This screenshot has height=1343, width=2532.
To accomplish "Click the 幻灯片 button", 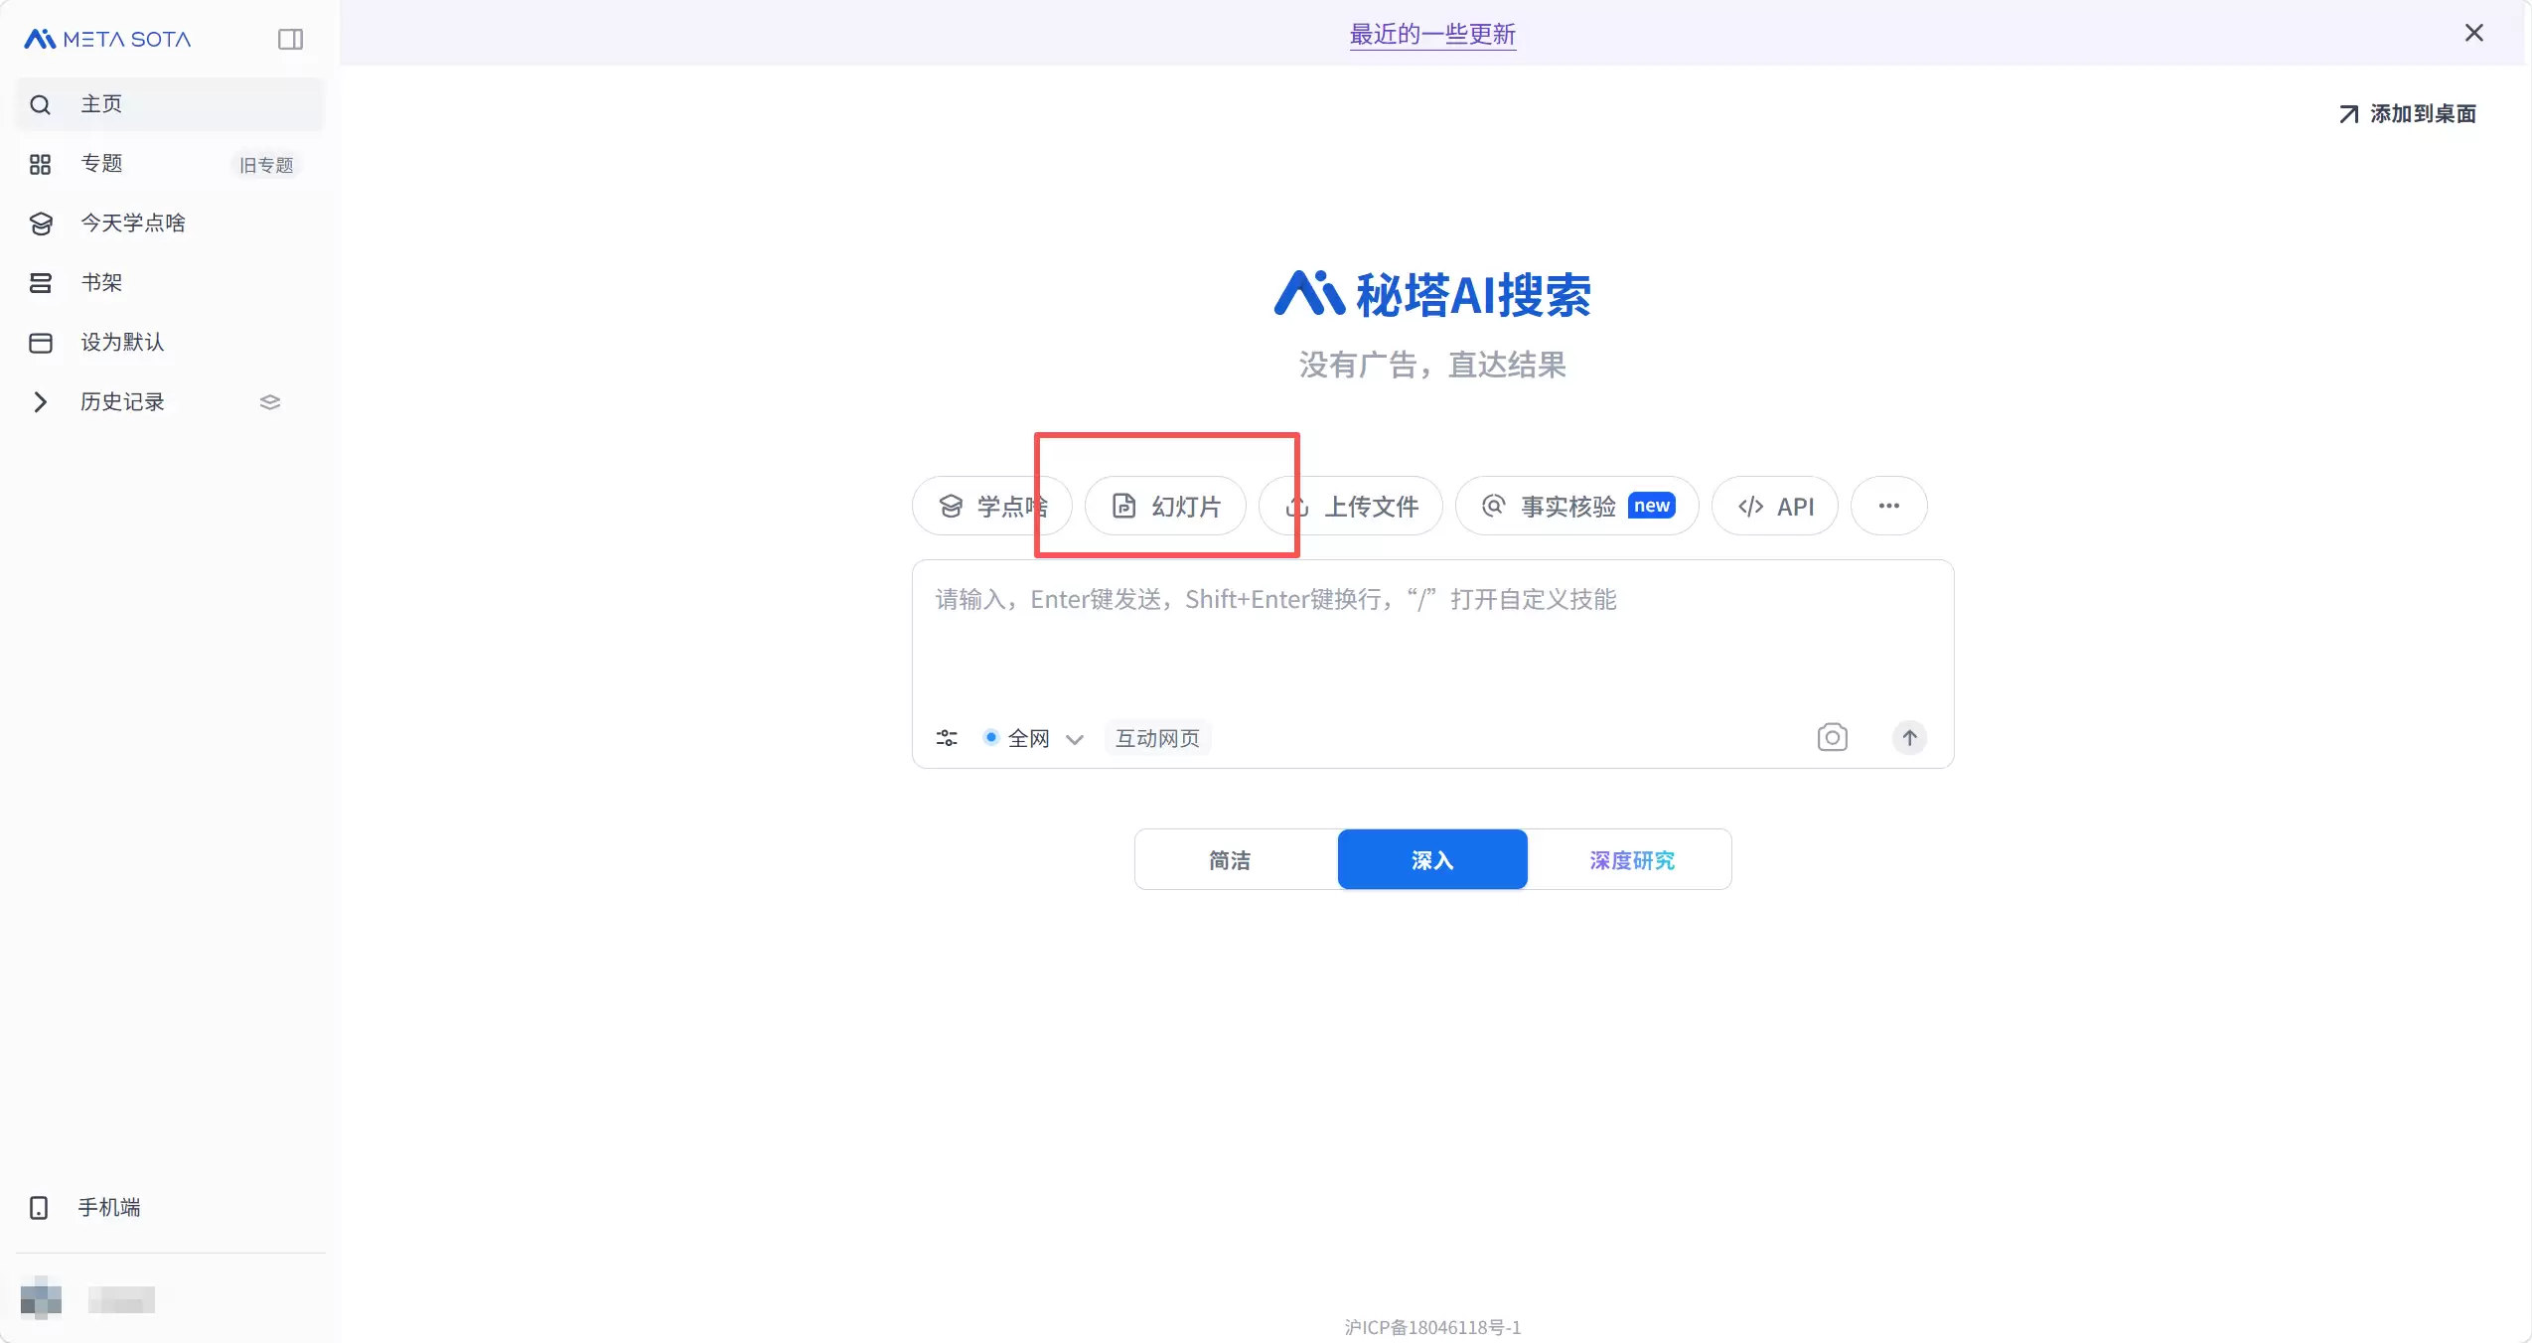I will [x=1166, y=507].
